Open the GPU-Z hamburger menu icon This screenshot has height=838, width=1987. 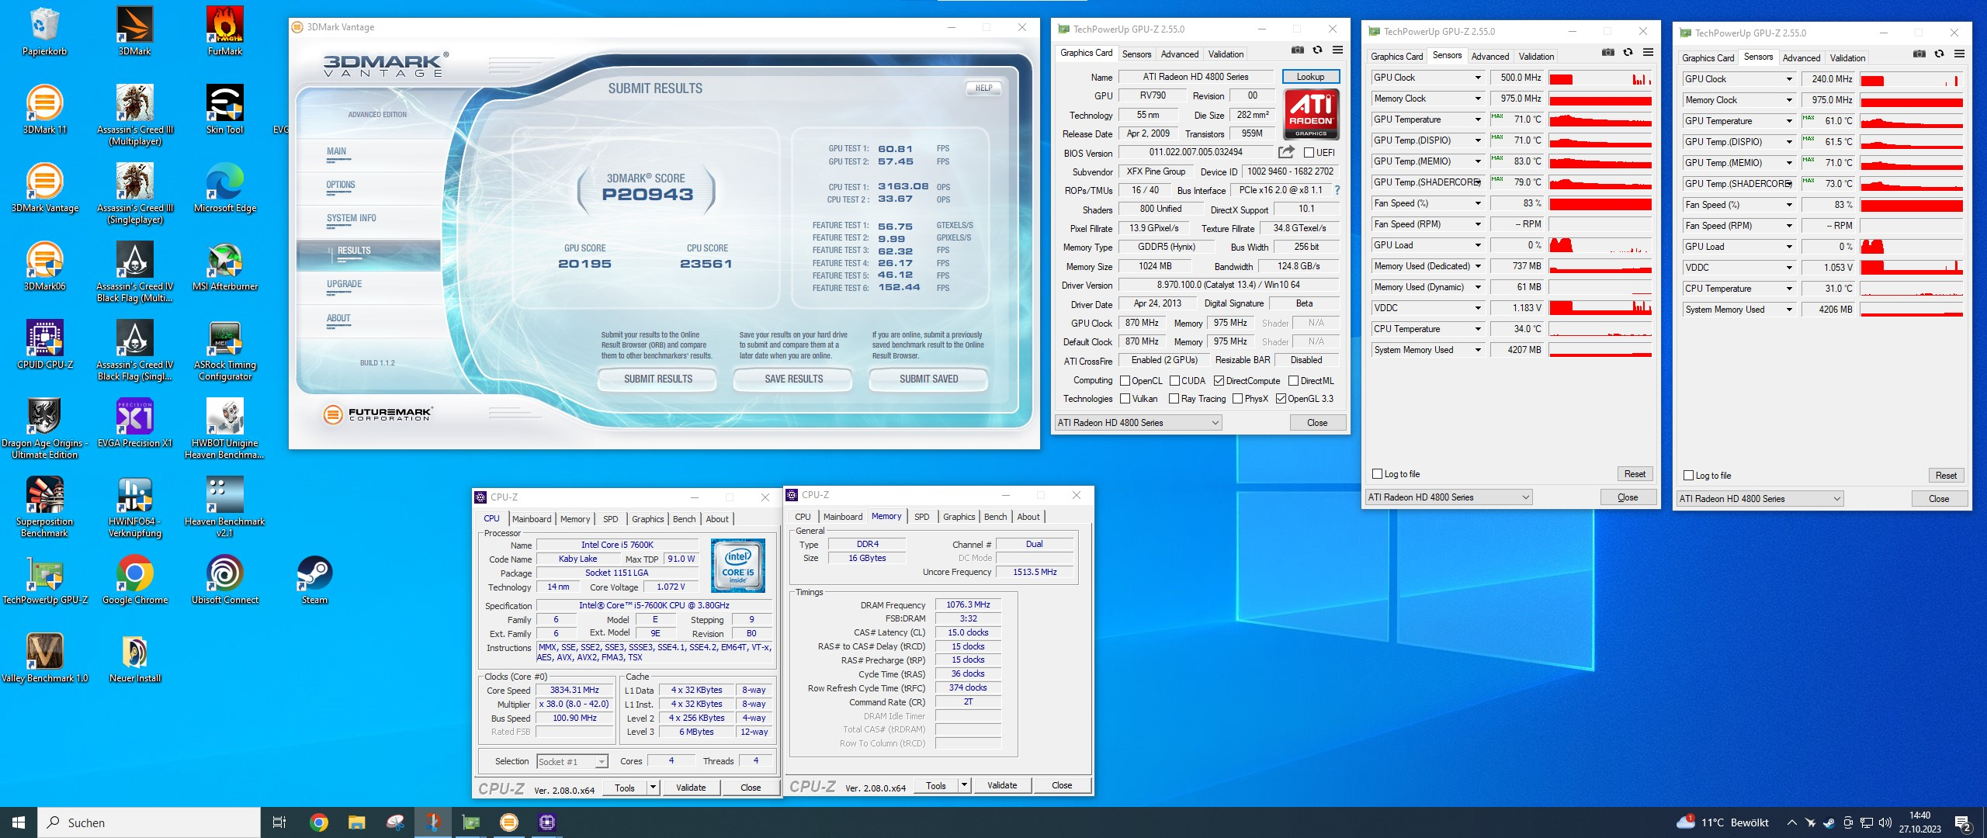pyautogui.click(x=1337, y=50)
